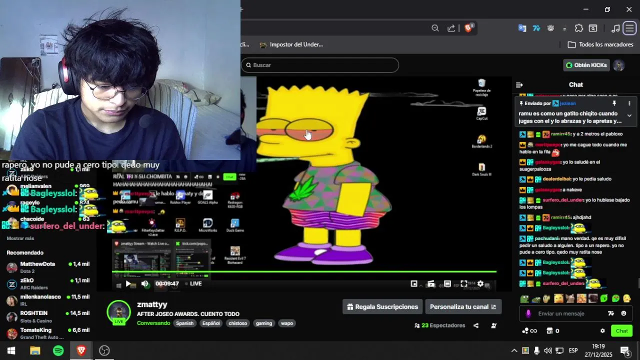Open the taskbar volume control

[x=548, y=350]
